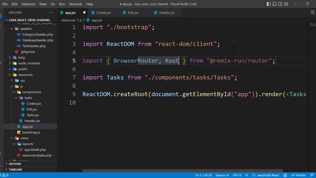Open the Edit menu
Screen dimensions: 316x178
[14, 4]
